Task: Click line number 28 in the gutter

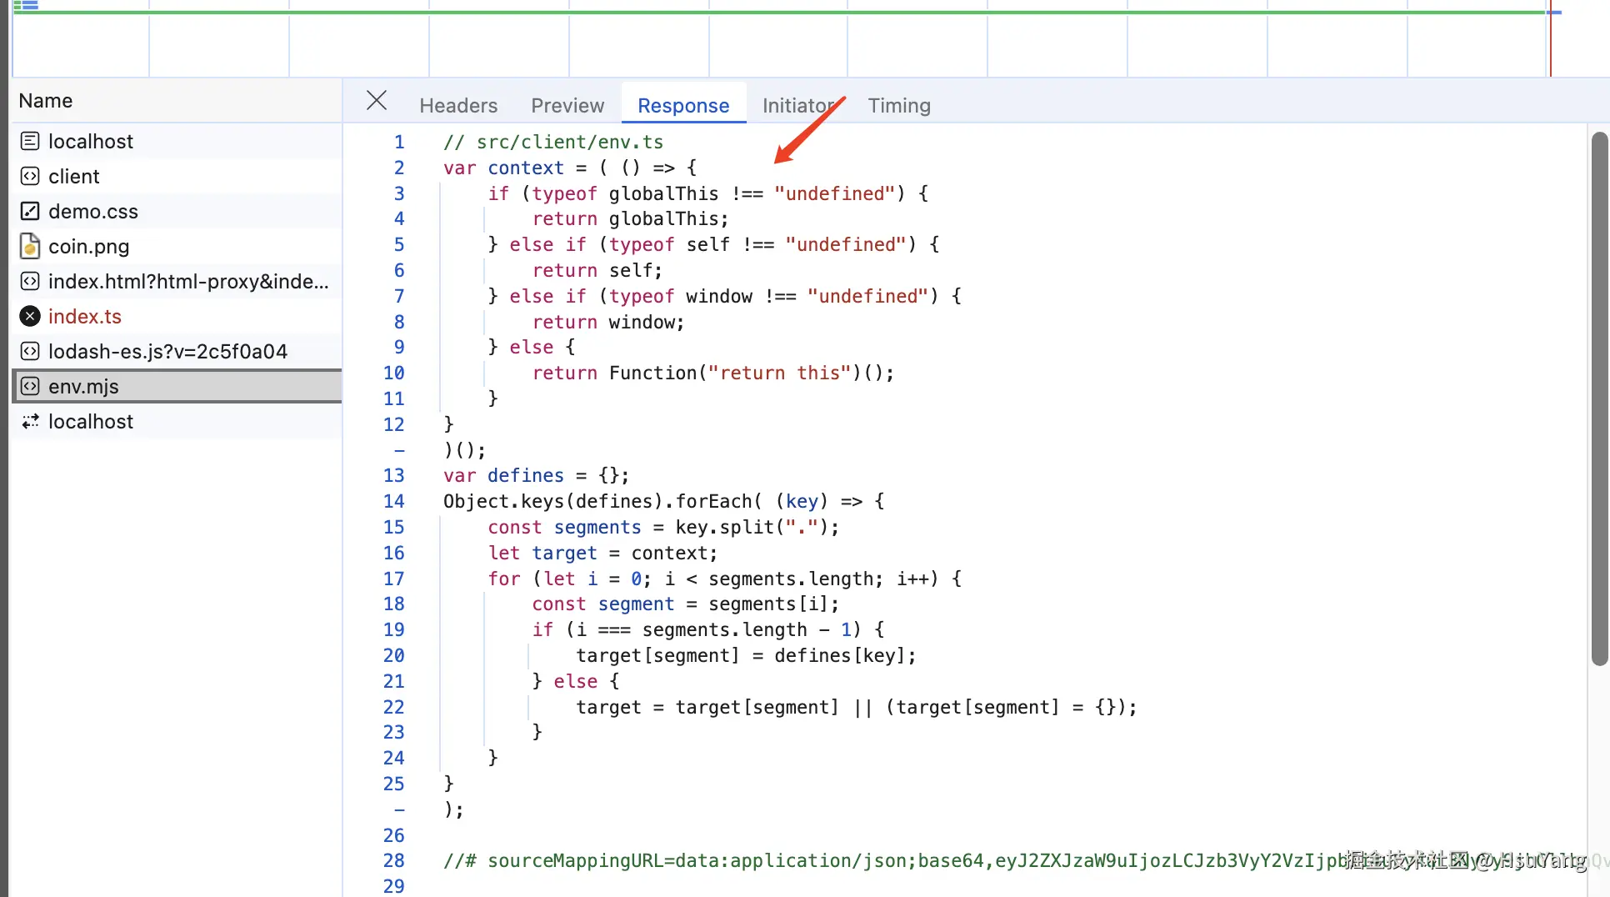Action: pos(393,860)
